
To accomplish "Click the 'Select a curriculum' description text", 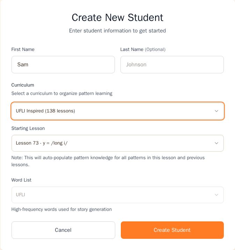I will [x=62, y=94].
